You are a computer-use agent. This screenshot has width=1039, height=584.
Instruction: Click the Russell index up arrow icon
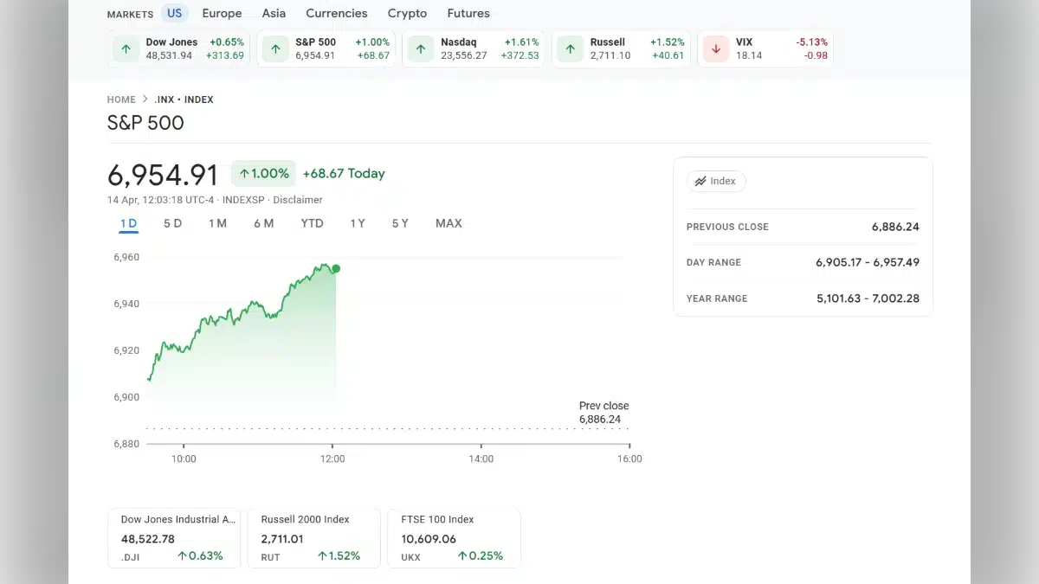coord(570,48)
